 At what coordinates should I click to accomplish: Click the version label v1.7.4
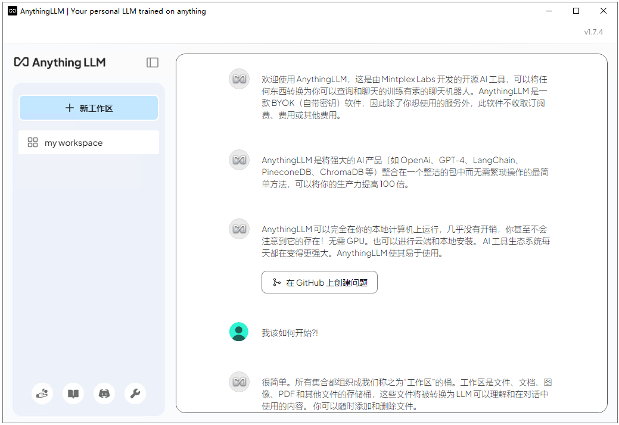point(593,32)
